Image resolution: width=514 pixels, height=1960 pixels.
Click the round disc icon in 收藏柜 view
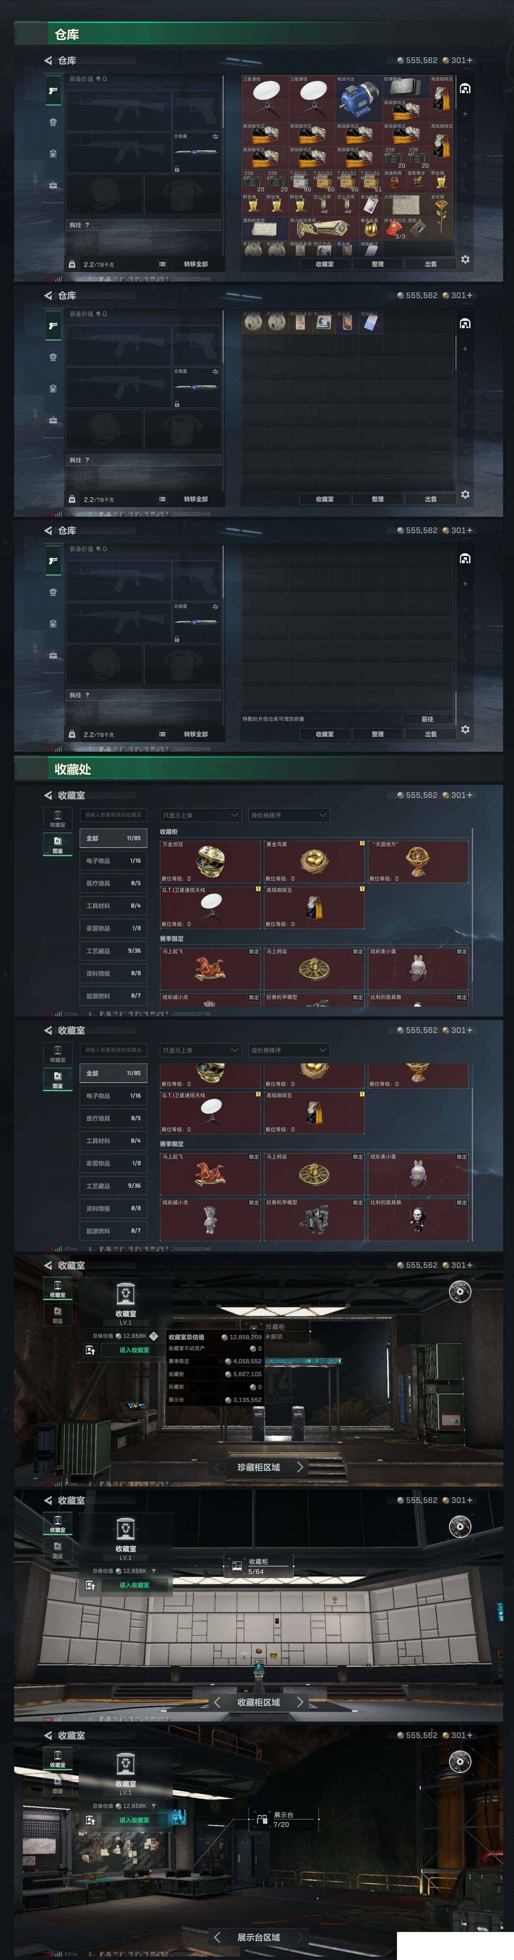[459, 1525]
